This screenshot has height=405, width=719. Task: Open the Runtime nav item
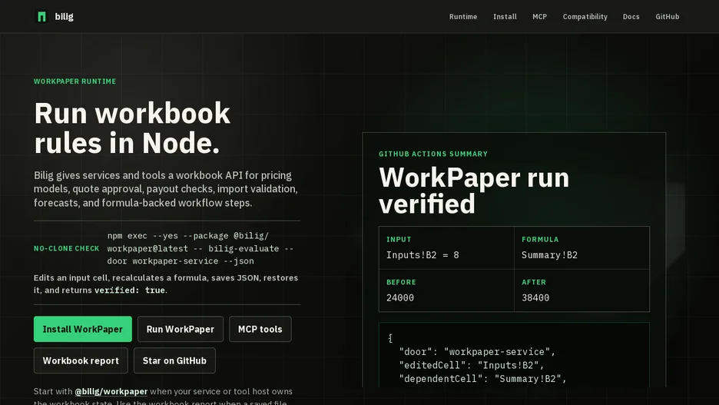click(x=463, y=16)
